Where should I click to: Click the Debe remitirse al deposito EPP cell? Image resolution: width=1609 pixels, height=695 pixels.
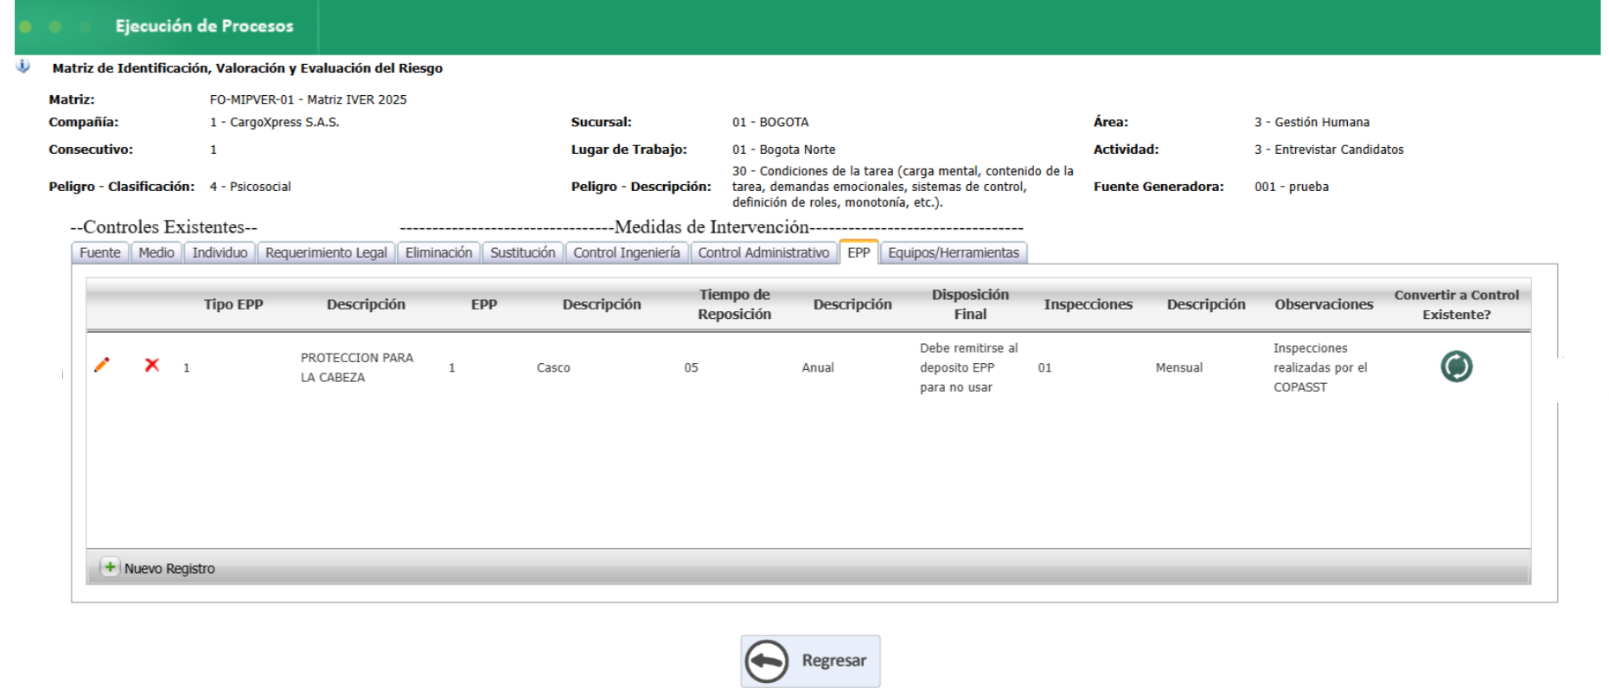point(969,367)
